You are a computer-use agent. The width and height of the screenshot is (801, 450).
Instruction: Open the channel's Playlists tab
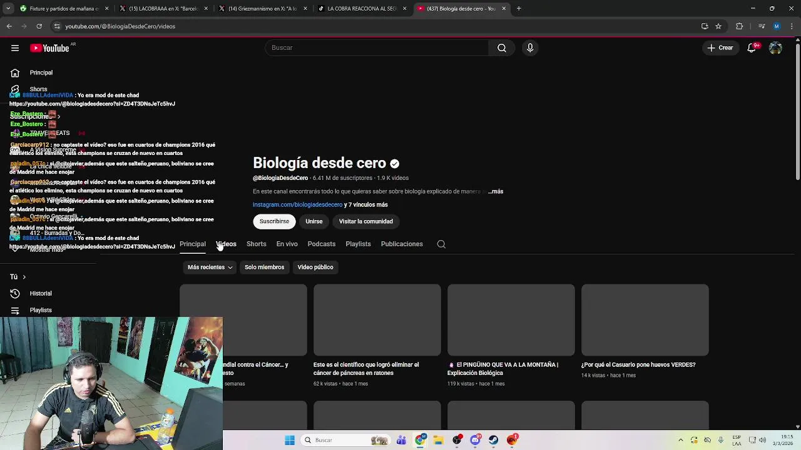pos(358,244)
